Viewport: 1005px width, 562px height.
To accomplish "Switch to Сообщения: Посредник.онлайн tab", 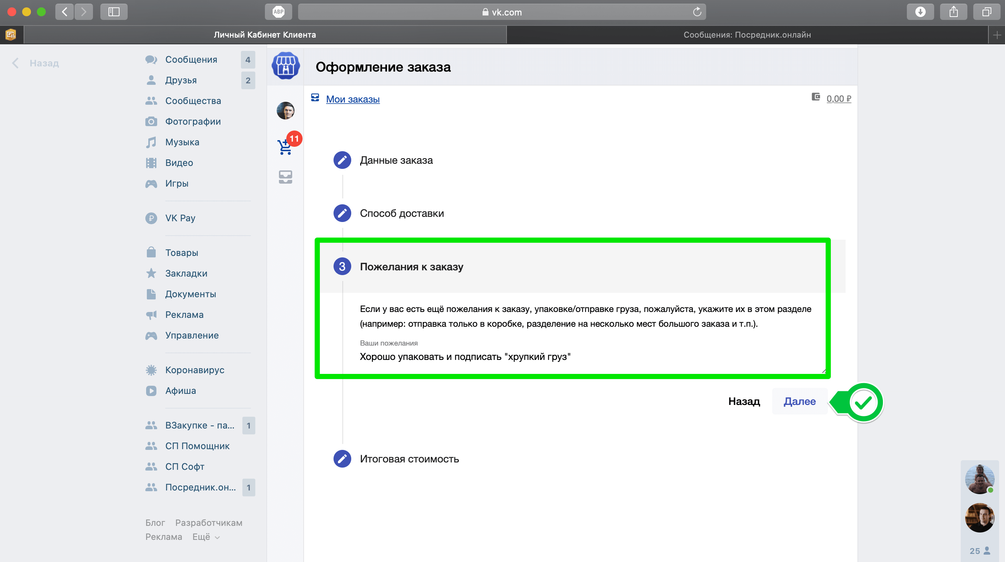I will click(x=747, y=35).
